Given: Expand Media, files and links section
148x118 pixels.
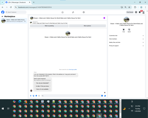Looking at the screenshot, I should pos(126,42).
